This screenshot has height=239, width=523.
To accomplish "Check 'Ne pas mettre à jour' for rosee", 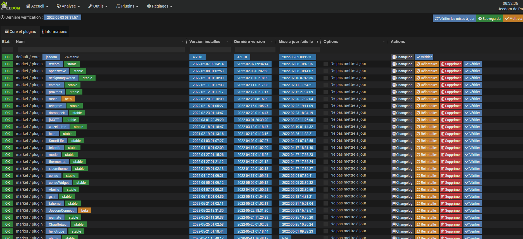I will pos(325,99).
